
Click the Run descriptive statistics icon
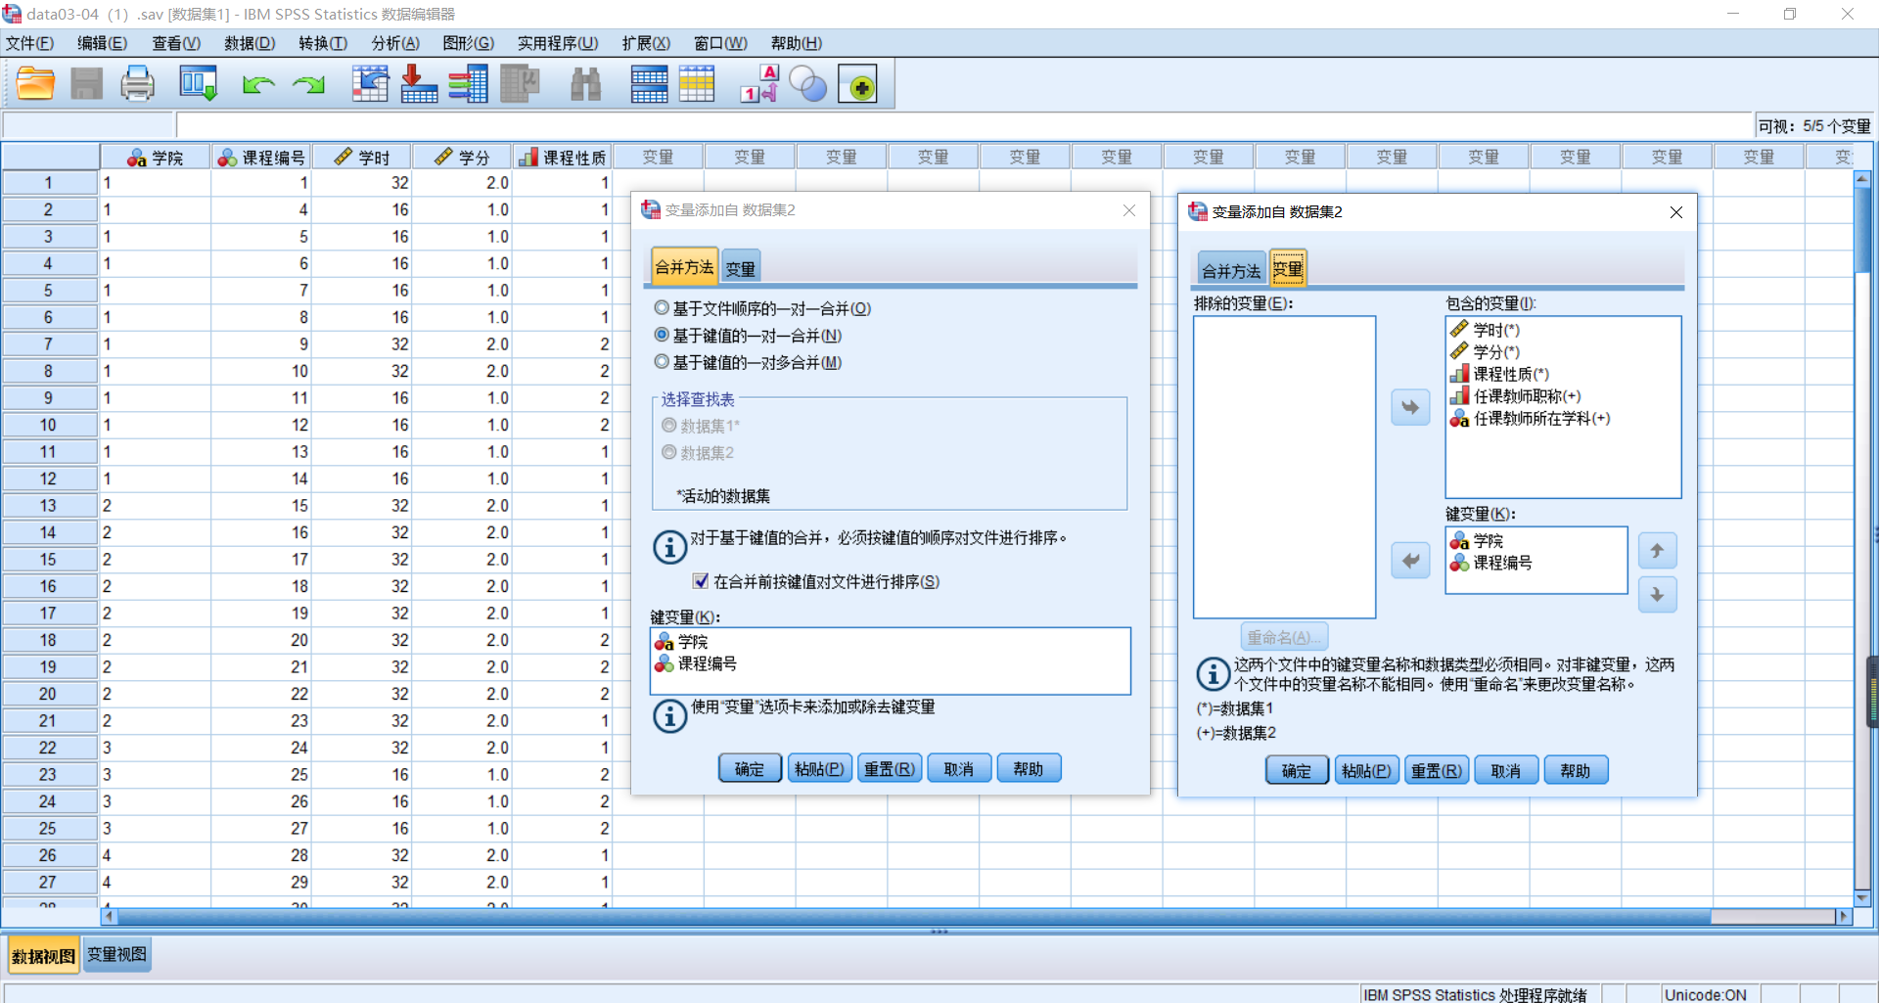tap(520, 84)
